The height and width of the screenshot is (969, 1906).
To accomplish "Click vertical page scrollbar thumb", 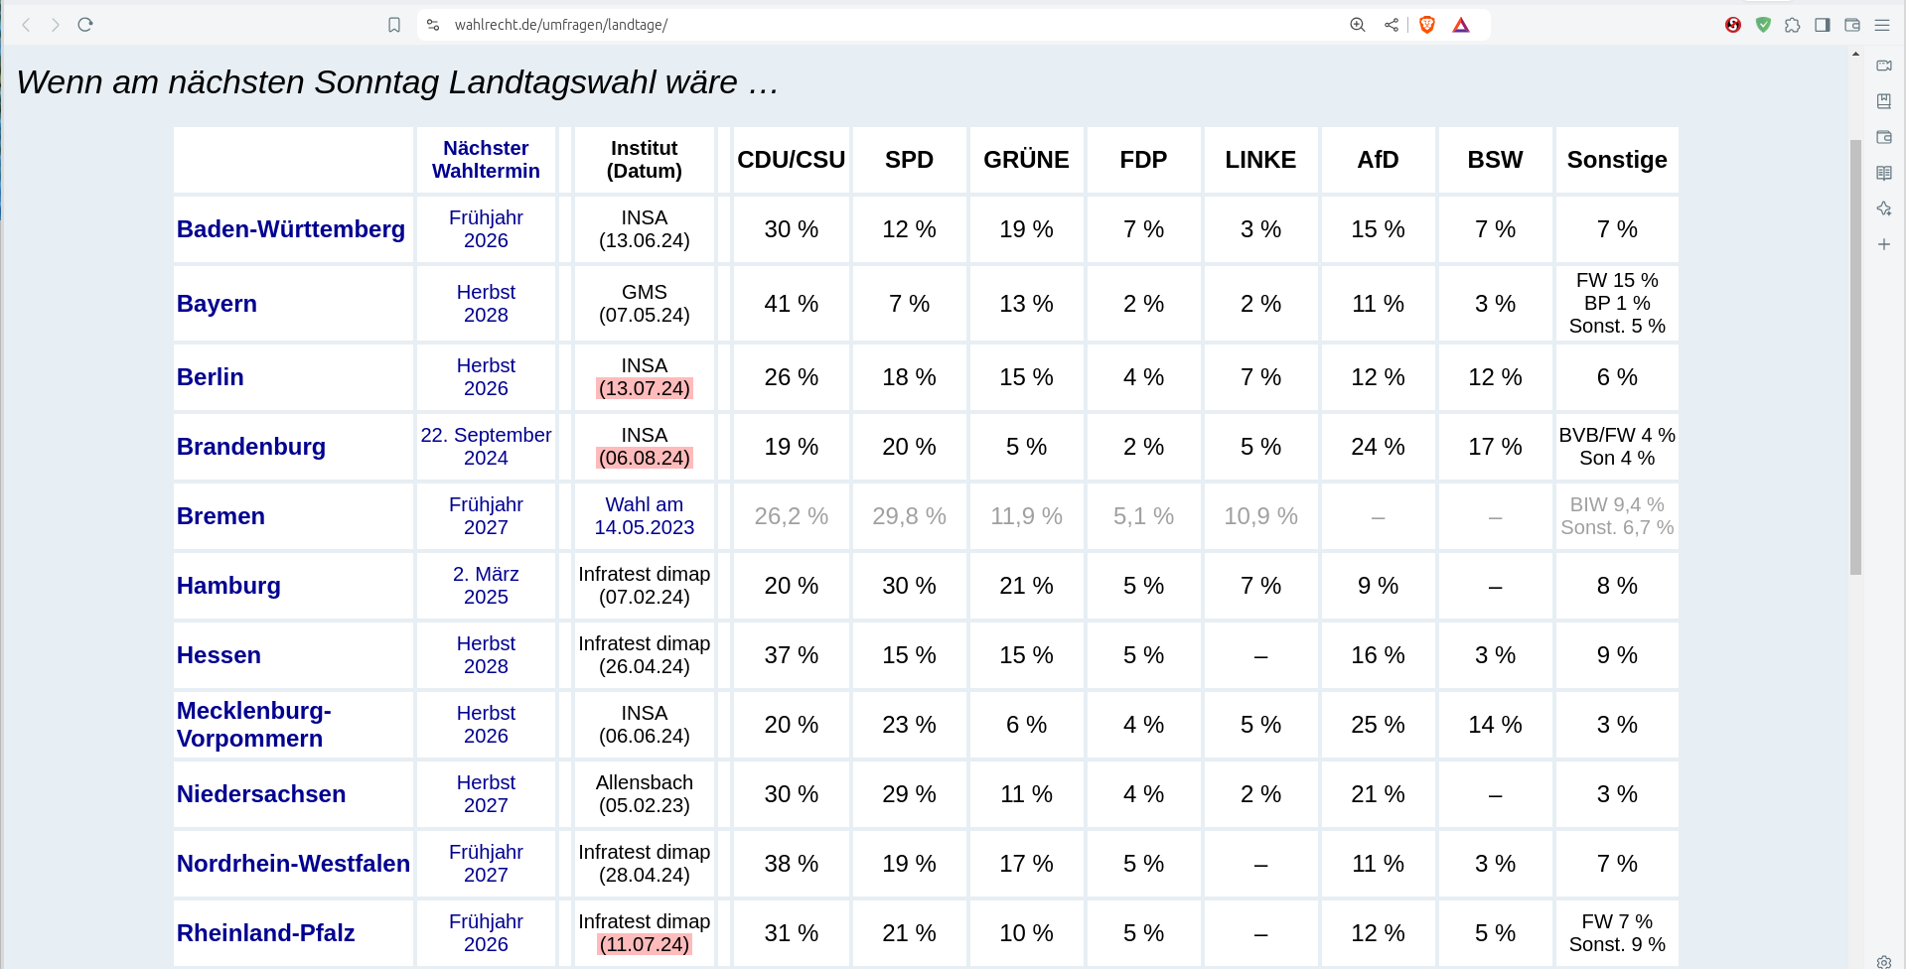I will pos(1855,357).
